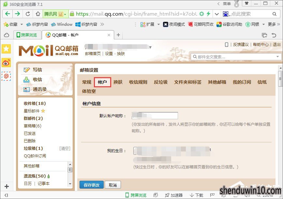
Task: Click the QQ邮箱 Mail logo
Action: point(48,50)
